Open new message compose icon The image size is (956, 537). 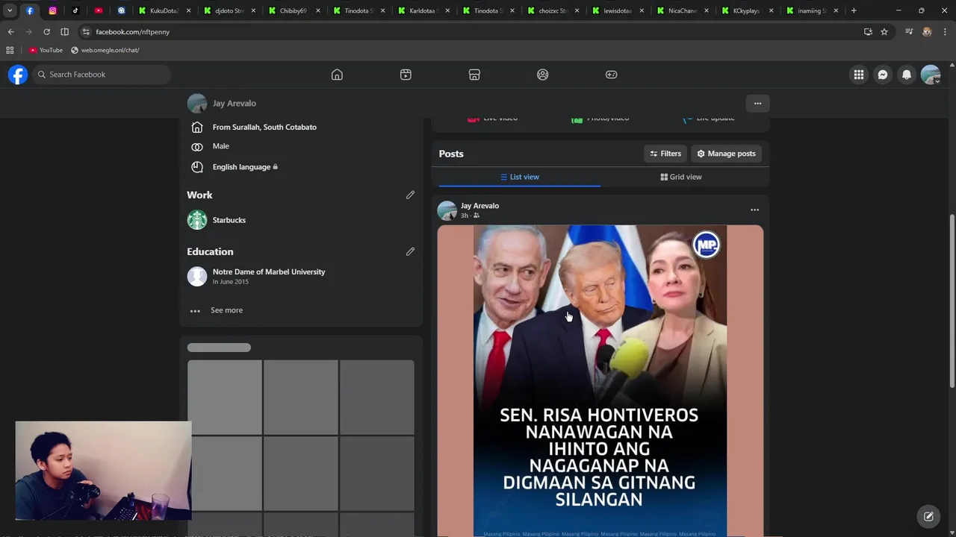pos(928,516)
